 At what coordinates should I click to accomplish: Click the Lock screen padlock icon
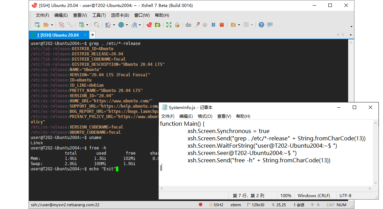177,25
